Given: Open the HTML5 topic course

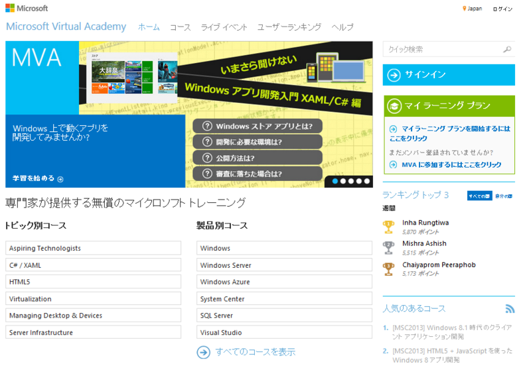Looking at the screenshot, I should point(93,281).
